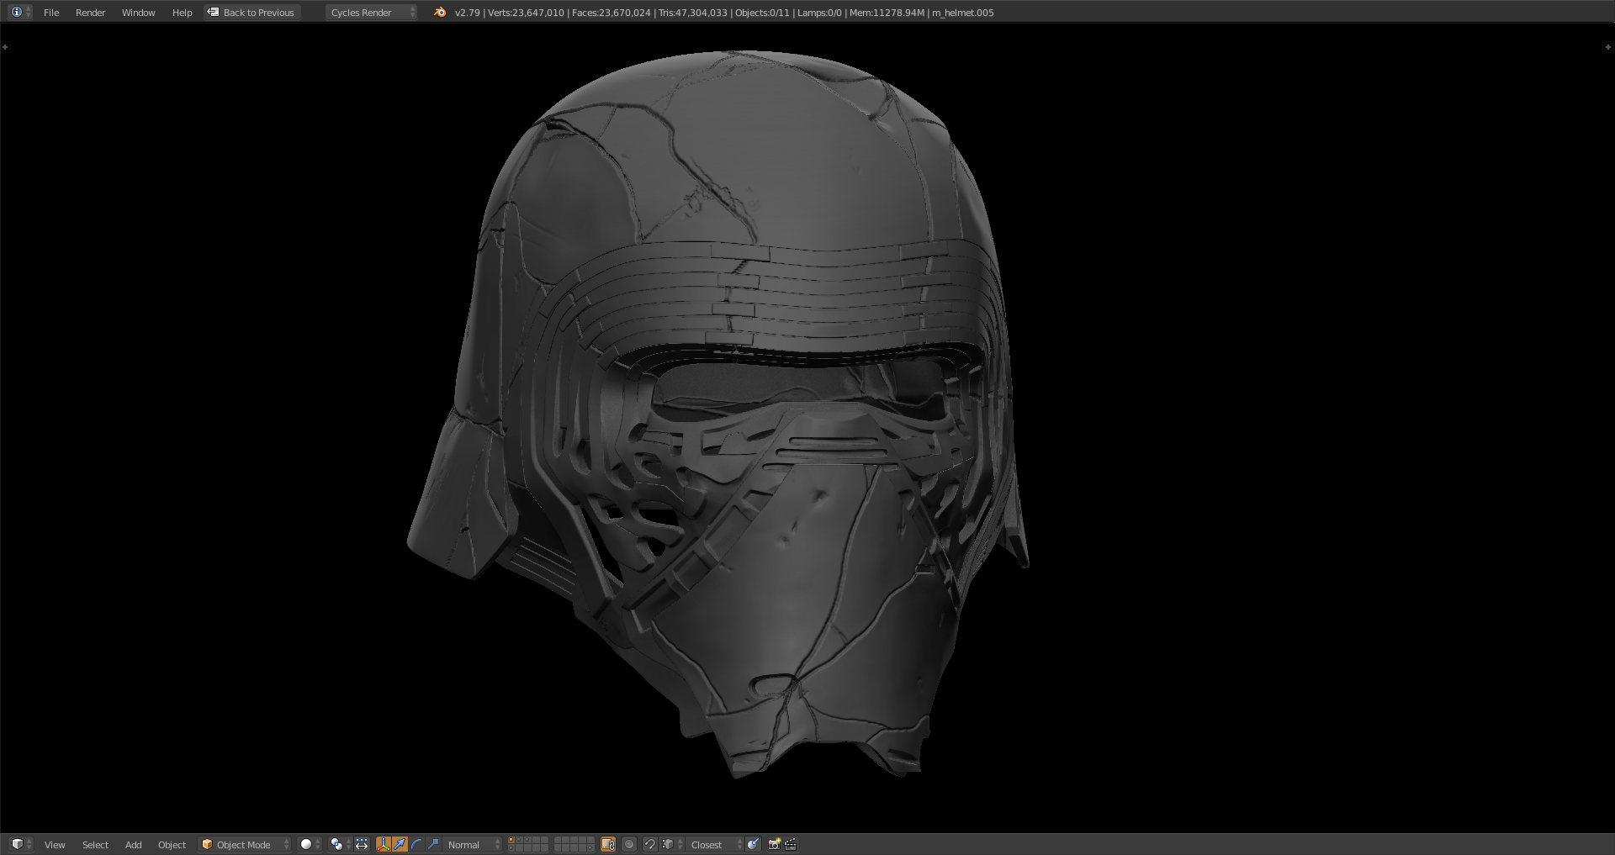1615x855 pixels.
Task: Open the View menu in 3D header
Action: coord(55,844)
